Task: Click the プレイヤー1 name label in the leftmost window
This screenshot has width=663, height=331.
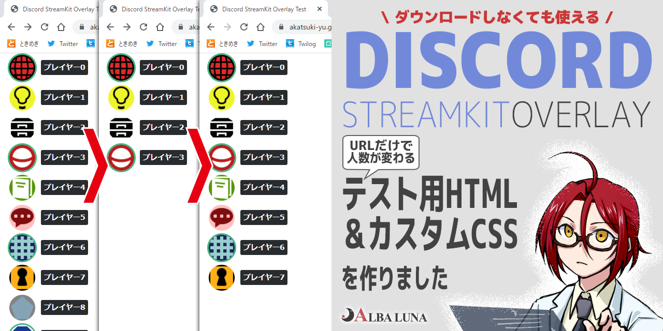Action: 64,97
